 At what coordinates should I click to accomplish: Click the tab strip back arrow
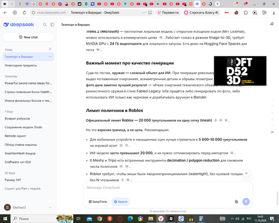(x=20, y=4)
